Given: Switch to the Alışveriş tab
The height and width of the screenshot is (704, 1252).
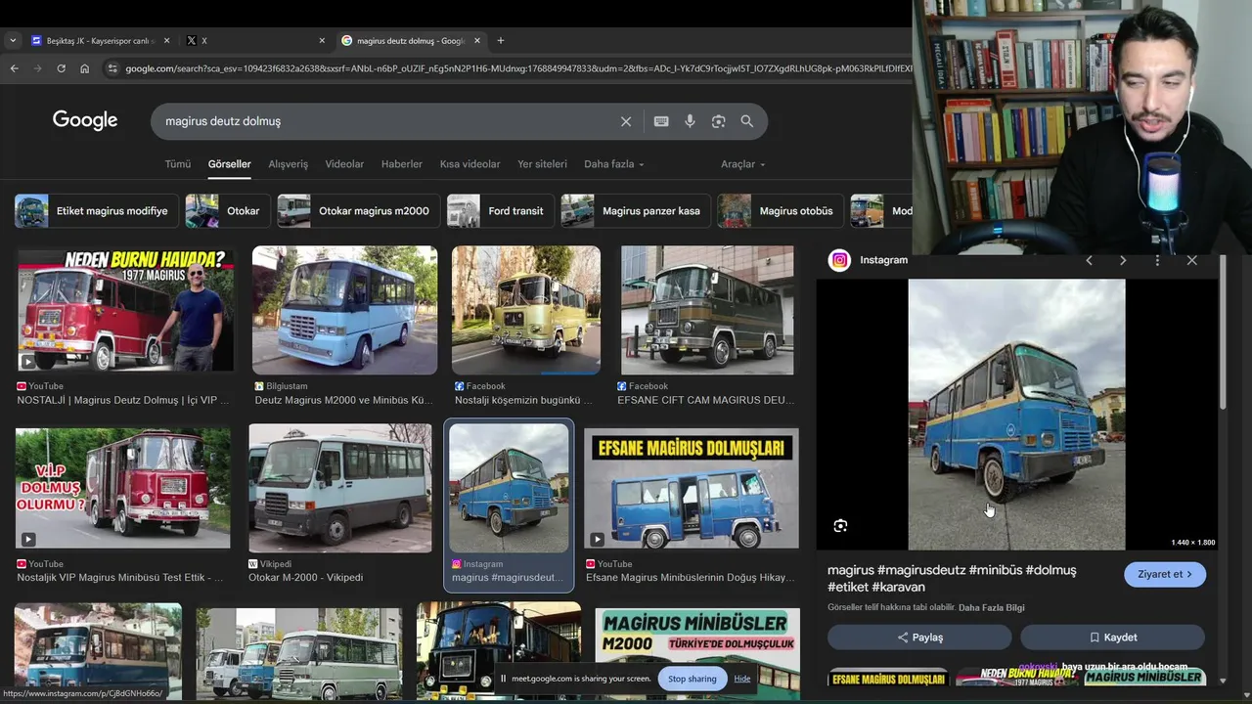Looking at the screenshot, I should point(288,164).
